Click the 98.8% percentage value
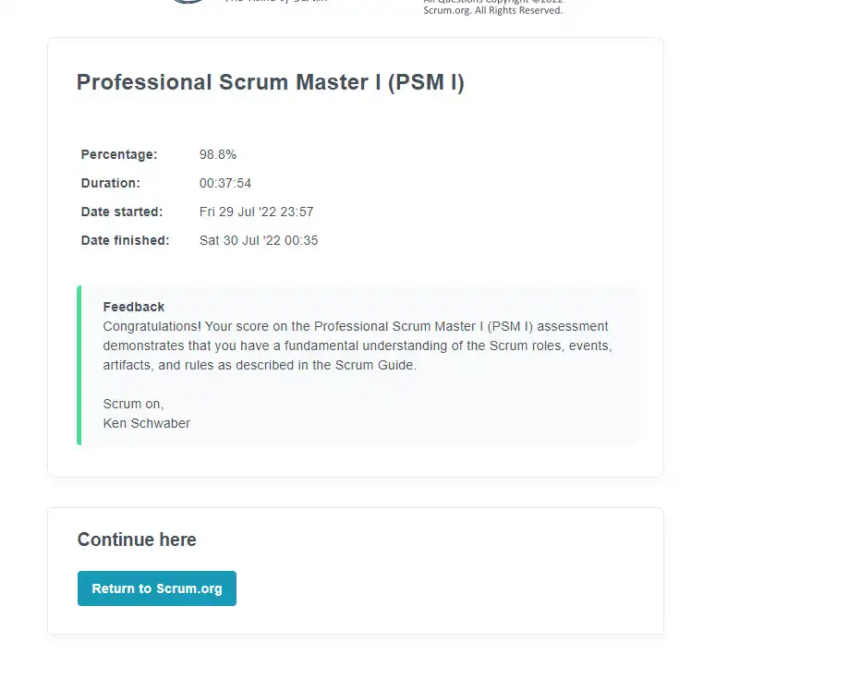The image size is (861, 679). point(217,155)
